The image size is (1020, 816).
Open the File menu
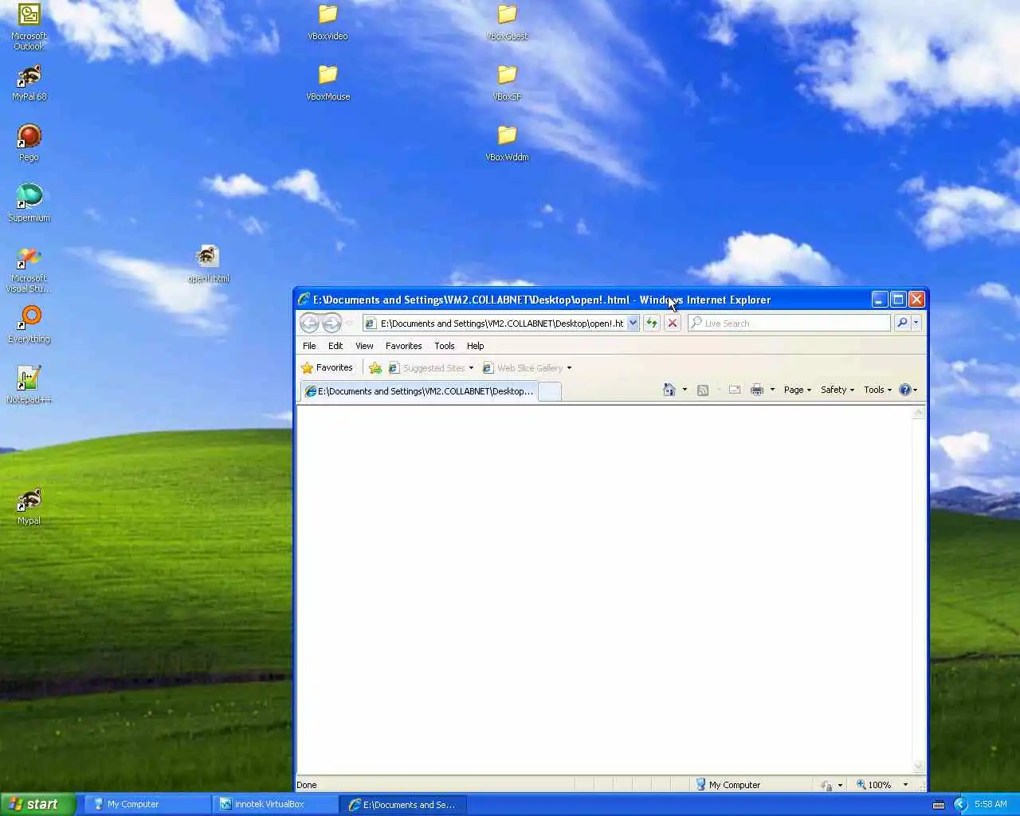click(x=309, y=346)
